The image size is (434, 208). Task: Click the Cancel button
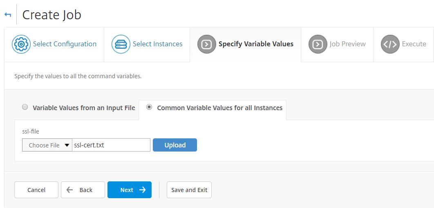[x=36, y=190]
